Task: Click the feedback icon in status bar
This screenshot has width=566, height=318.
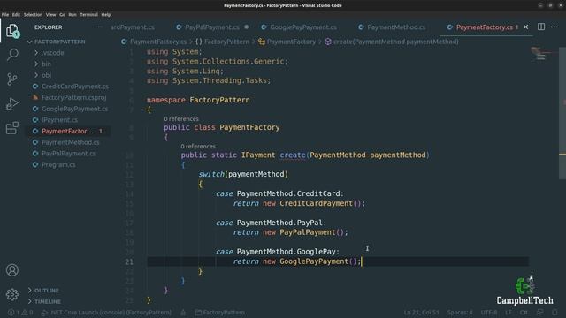Action: click(x=540, y=313)
